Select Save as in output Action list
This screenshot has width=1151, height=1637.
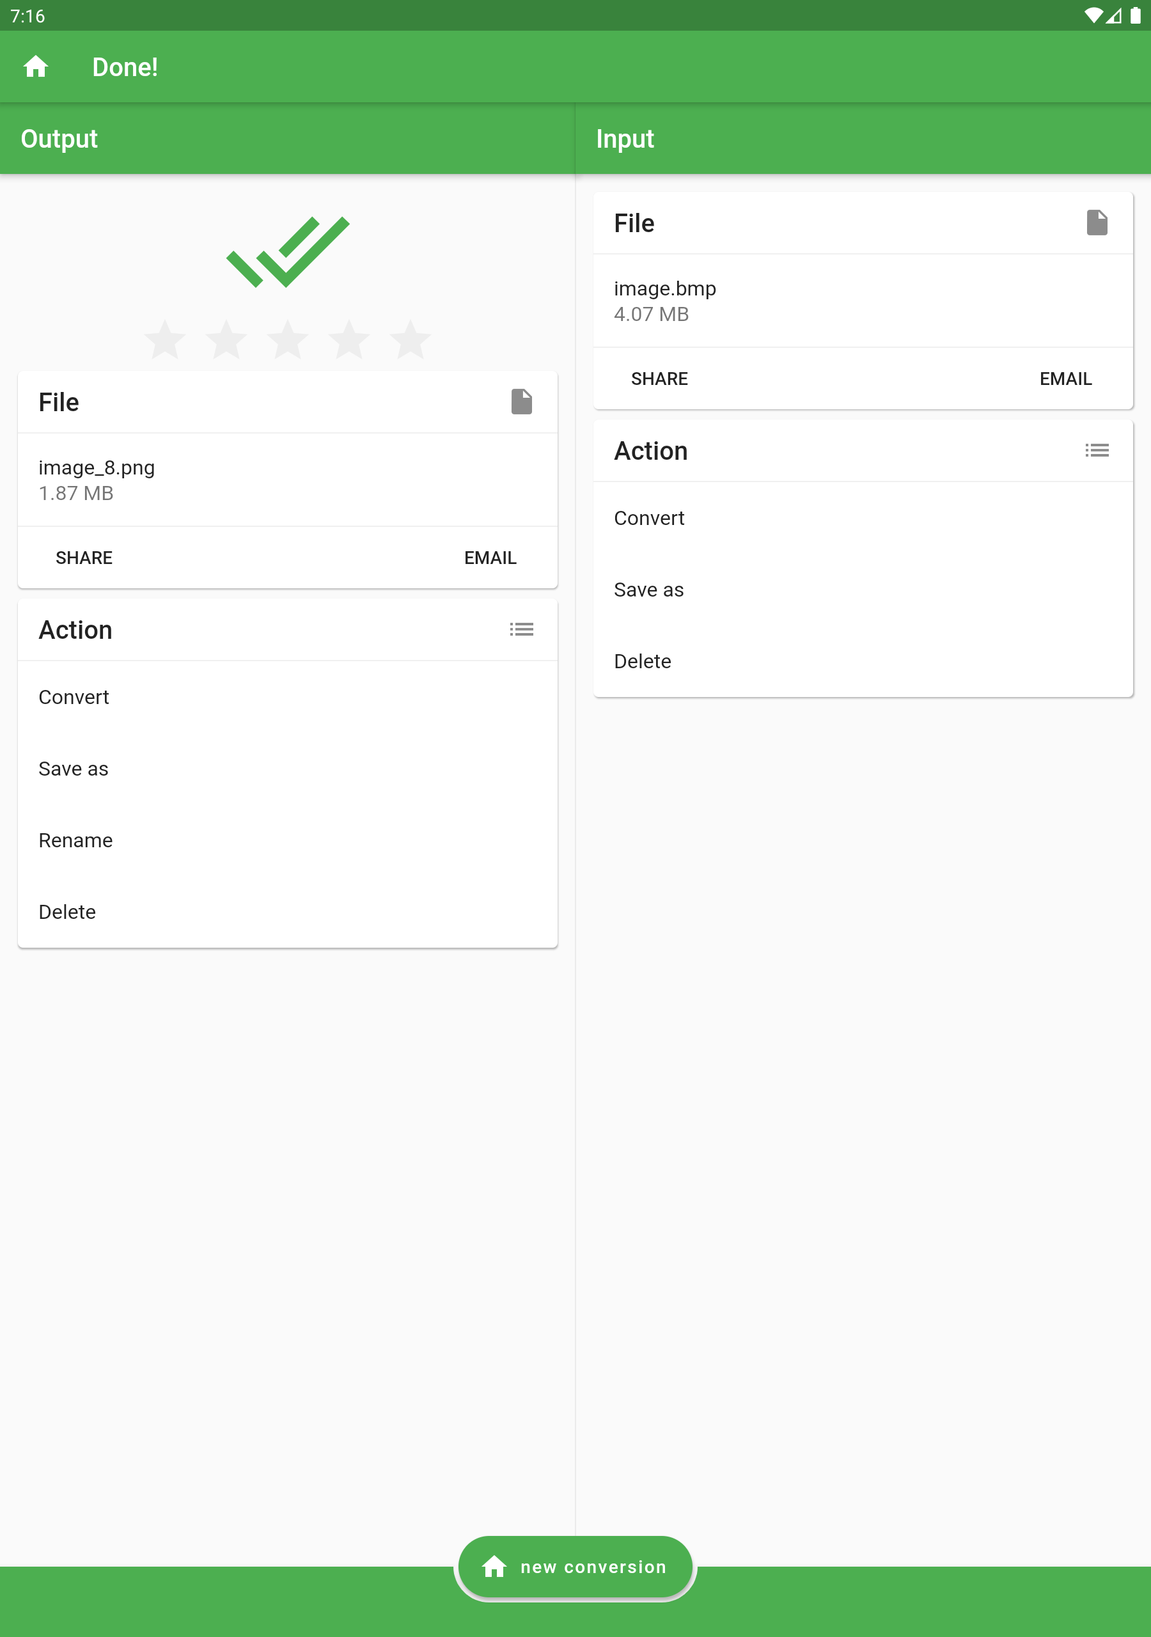point(287,769)
